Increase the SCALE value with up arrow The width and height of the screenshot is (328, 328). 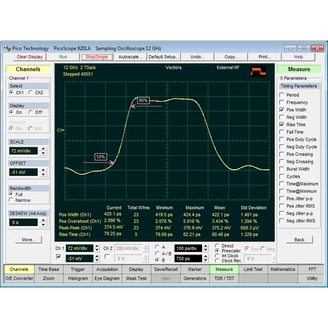point(43,149)
